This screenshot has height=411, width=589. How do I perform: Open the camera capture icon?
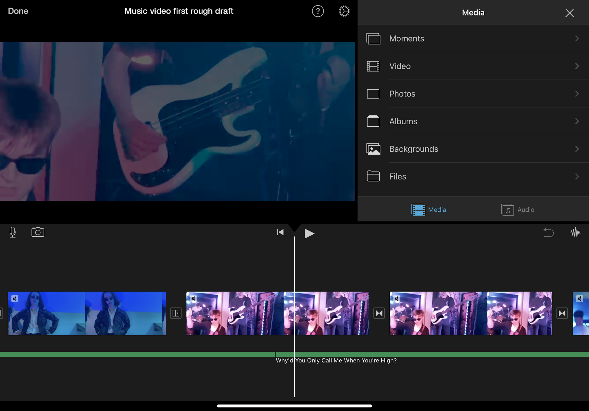pyautogui.click(x=38, y=232)
